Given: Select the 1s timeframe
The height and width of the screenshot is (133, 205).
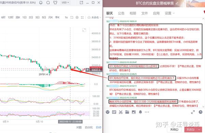Looking at the screenshot, I should coord(66,17).
